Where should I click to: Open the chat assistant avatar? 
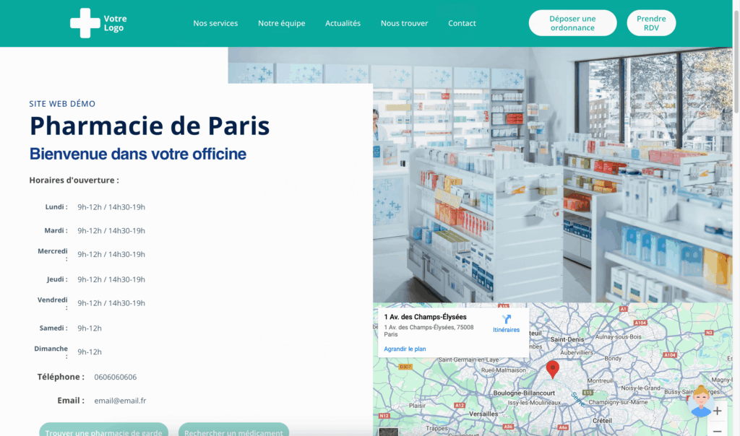(700, 401)
